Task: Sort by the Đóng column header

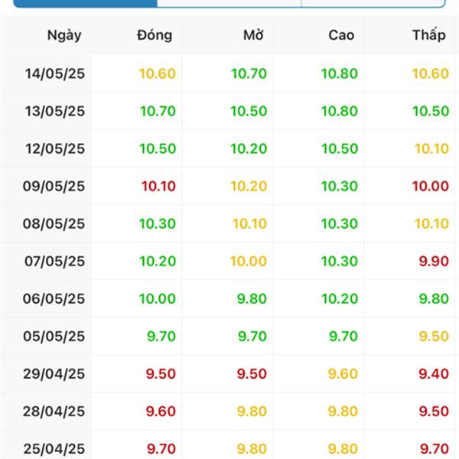Action: pos(155,35)
